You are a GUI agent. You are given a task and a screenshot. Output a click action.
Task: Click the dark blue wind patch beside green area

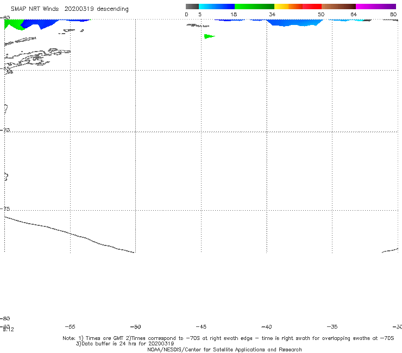coord(39,23)
